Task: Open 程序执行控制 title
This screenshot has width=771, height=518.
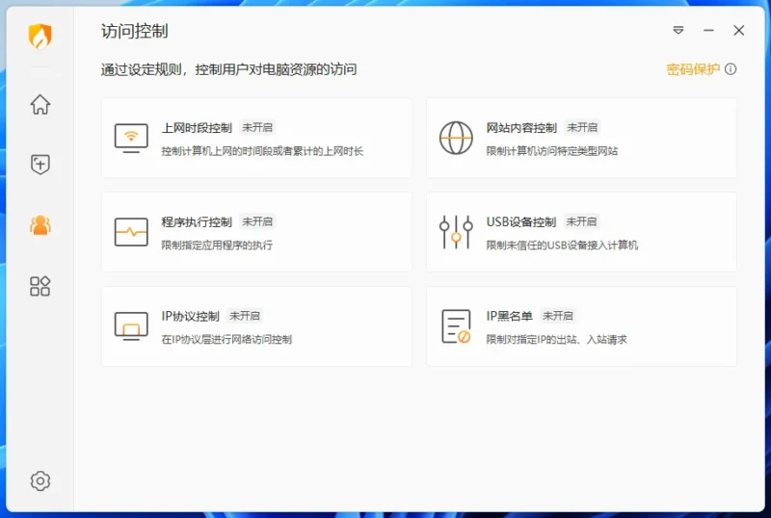Action: point(197,222)
